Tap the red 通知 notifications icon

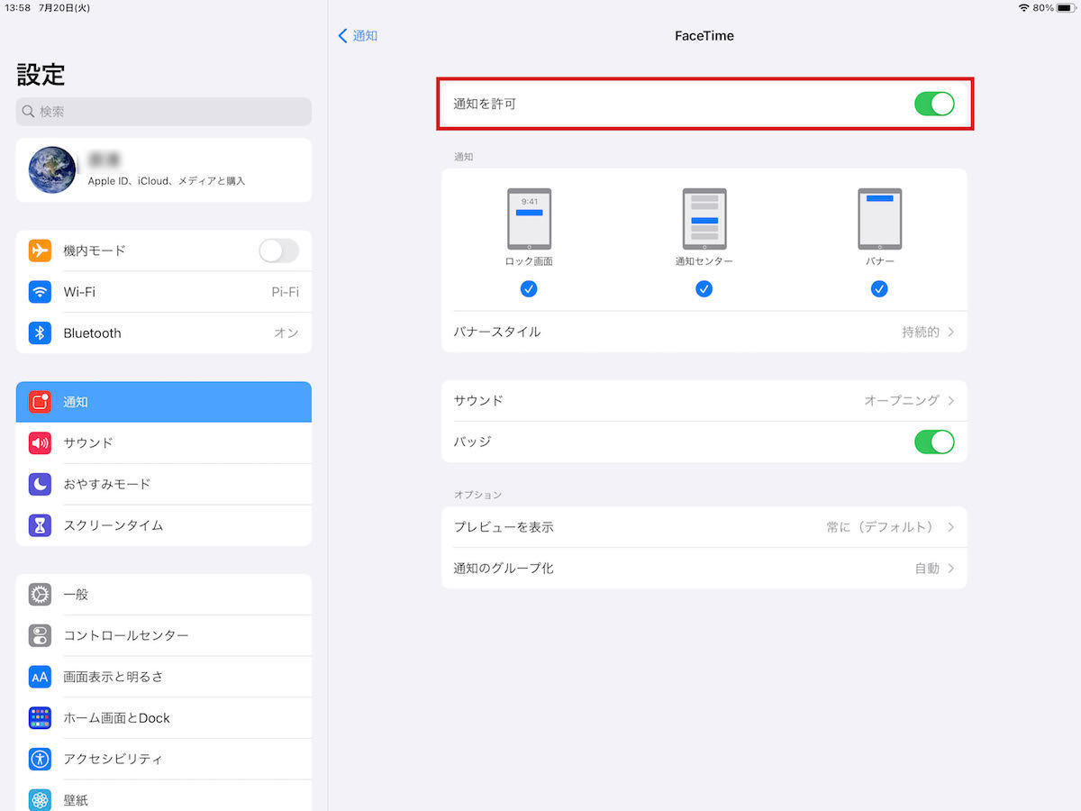click(x=40, y=402)
